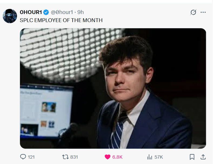
Task: Toggle the bookmark icon
Action: pos(192,157)
